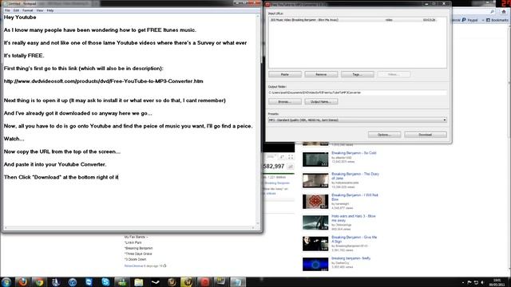Screen dimensions: 511x287
Task: Click the Notepad horizontal scrollbar
Action: [129, 228]
